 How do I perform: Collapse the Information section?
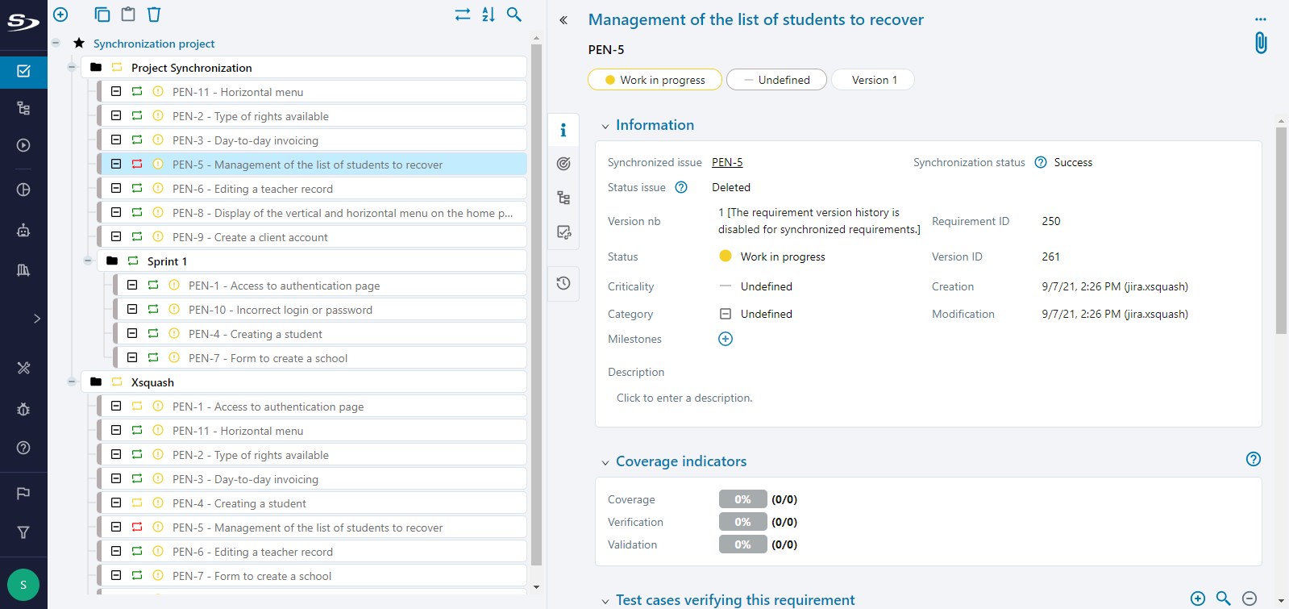tap(605, 126)
